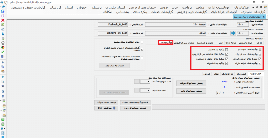The width and height of the screenshot is (268, 138).
Task: Toggle the پیکره بندی سیستم checkbox
Action: (x=260, y=49)
